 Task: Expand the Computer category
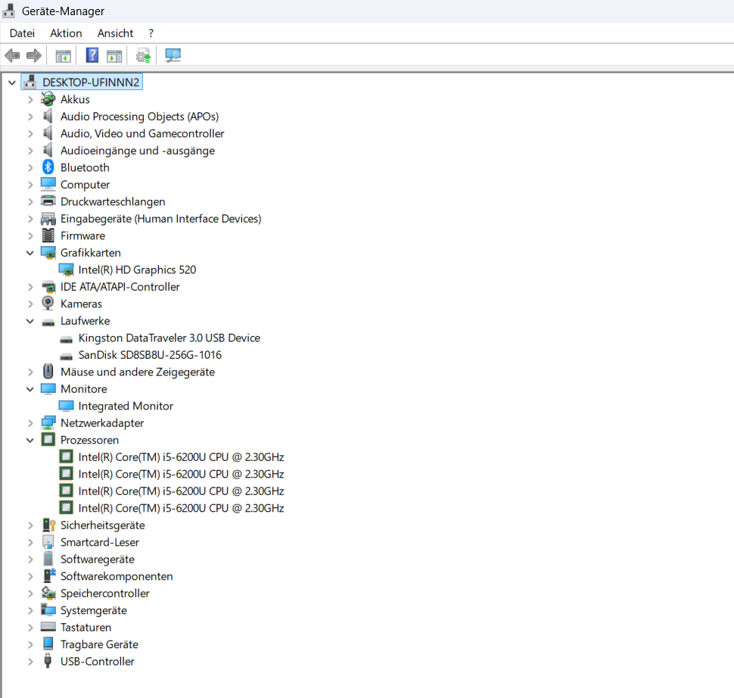pyautogui.click(x=30, y=185)
